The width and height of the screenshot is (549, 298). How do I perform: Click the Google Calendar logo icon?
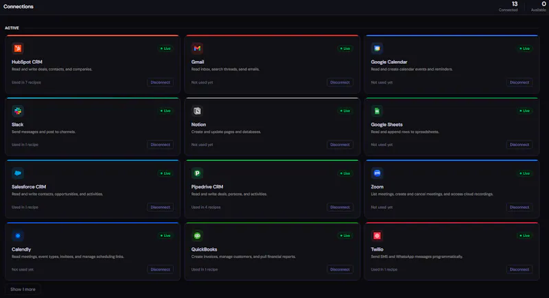377,48
